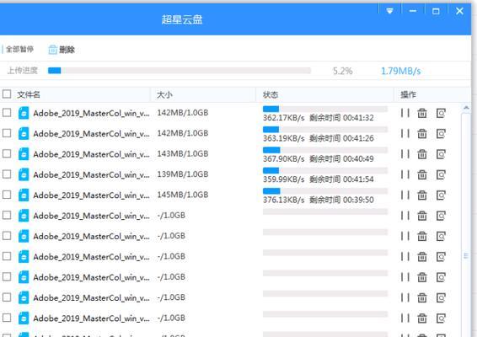Click 全部暂停 to pause all uploads
Viewport: 477px width, 337px height.
(19, 49)
